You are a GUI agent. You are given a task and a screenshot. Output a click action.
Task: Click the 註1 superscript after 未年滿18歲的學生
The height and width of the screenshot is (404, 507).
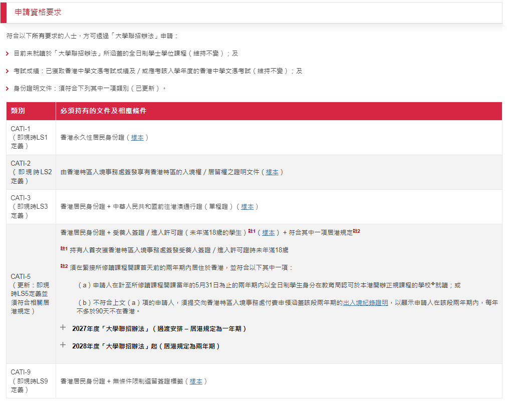tap(252, 231)
